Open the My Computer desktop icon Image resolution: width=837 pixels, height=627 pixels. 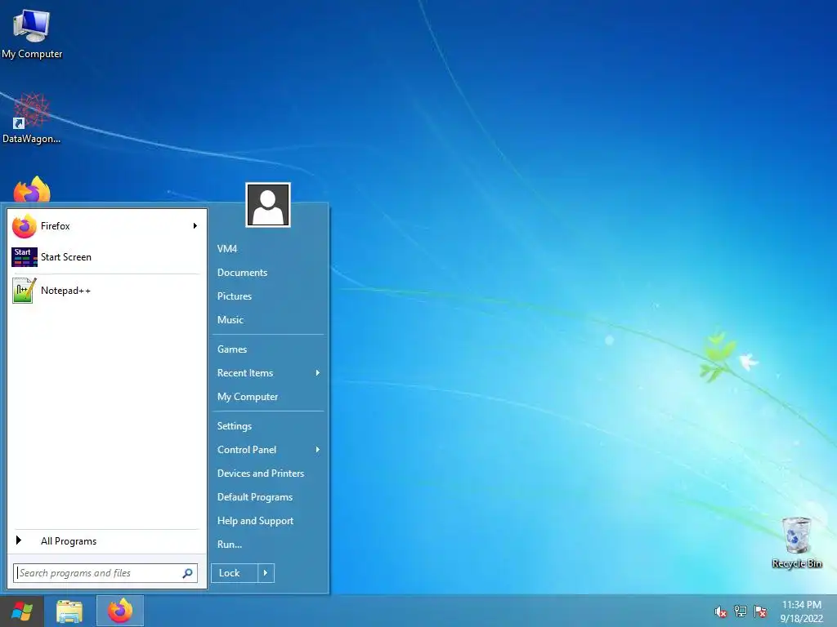(32, 34)
